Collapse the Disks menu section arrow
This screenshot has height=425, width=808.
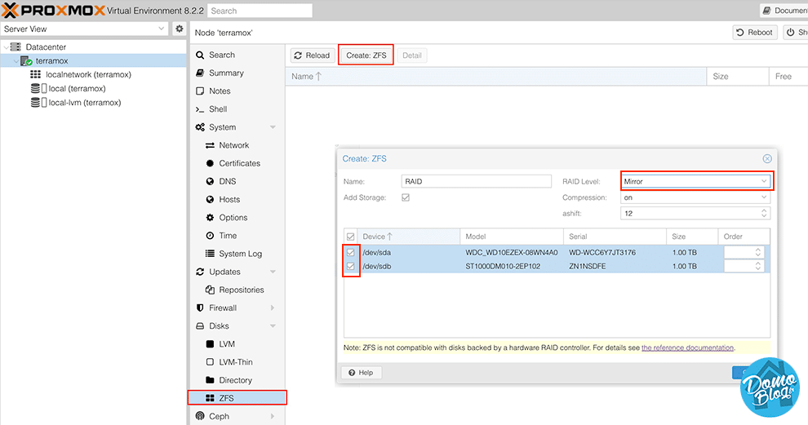click(x=273, y=326)
